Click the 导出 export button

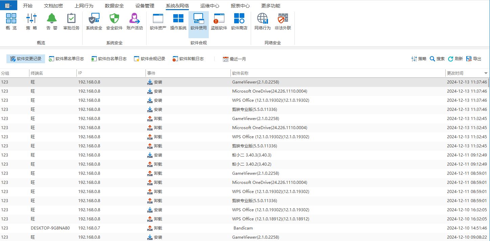[474, 59]
